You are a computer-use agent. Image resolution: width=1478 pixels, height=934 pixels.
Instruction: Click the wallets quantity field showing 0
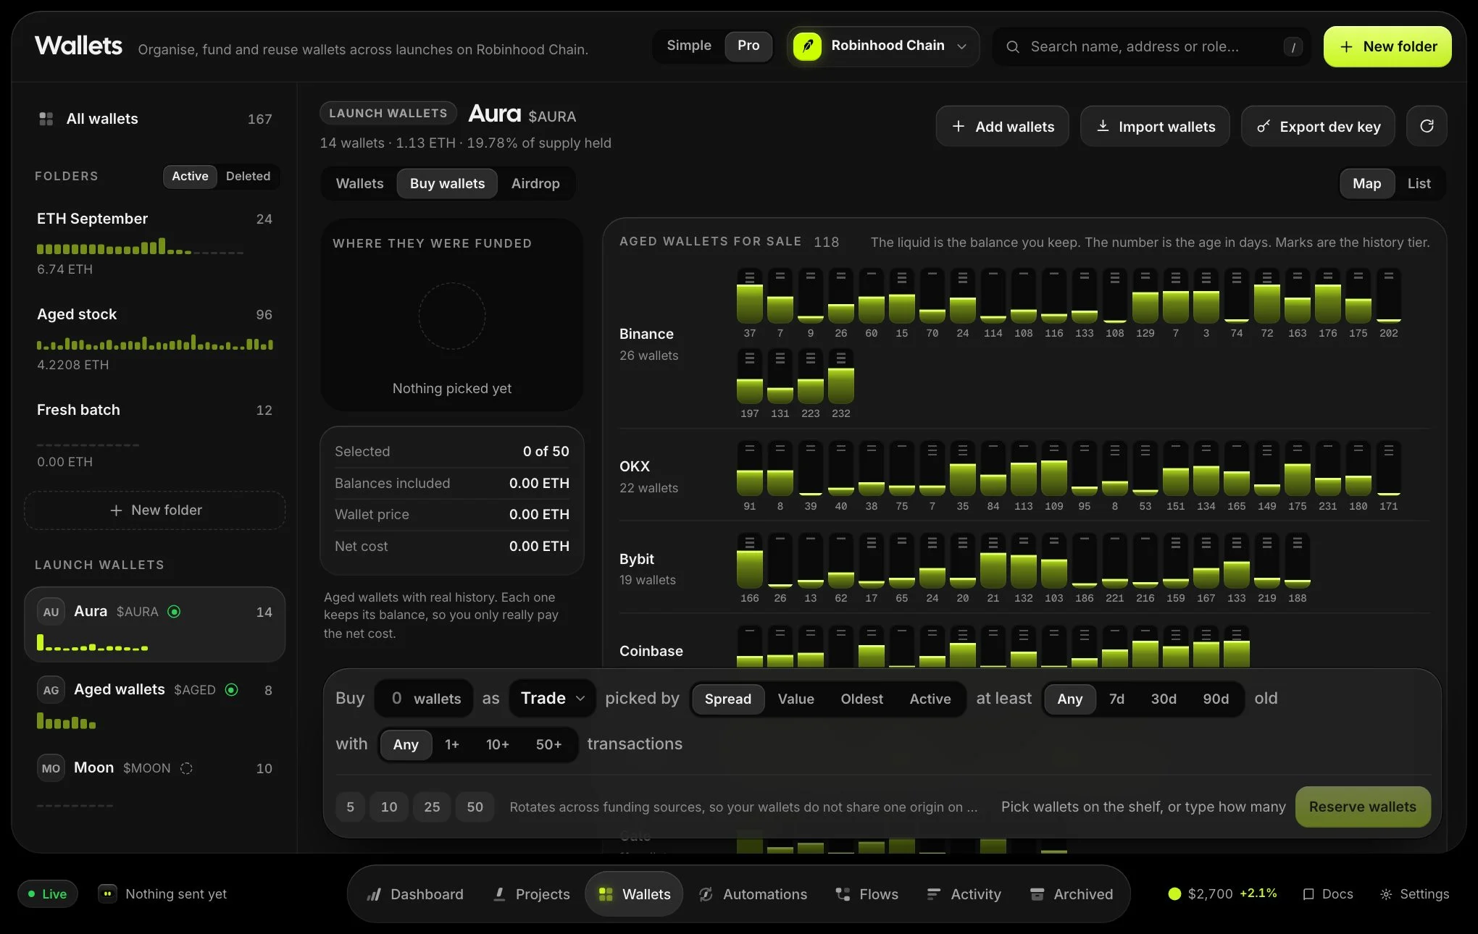(x=425, y=699)
